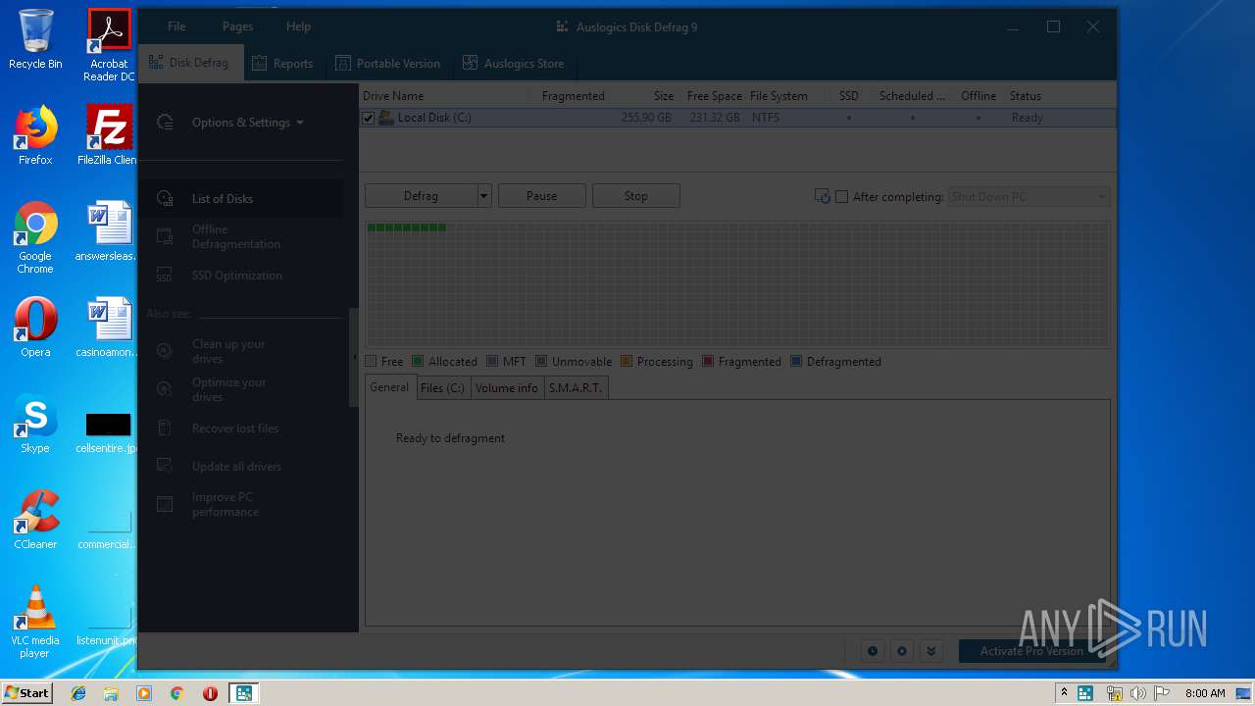Click the double-chevron expand icon in bottom bar
1255x706 pixels.
pyautogui.click(x=931, y=651)
